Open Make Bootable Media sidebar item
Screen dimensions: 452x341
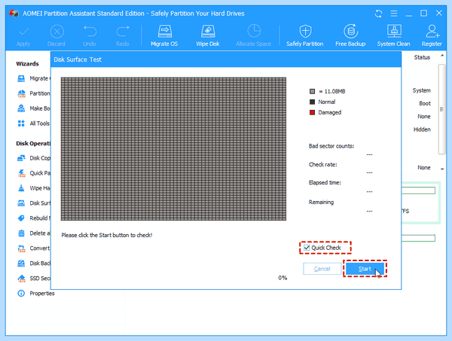(34, 108)
